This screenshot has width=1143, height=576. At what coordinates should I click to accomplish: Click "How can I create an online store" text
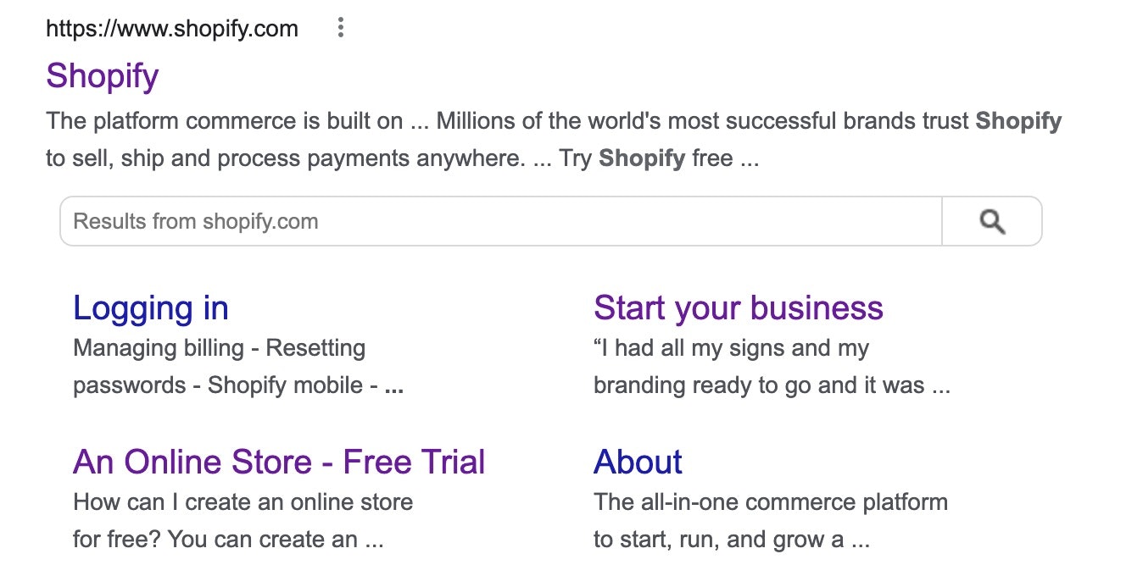click(x=243, y=502)
